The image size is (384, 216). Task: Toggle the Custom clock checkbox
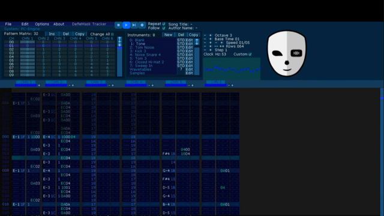click(250, 54)
